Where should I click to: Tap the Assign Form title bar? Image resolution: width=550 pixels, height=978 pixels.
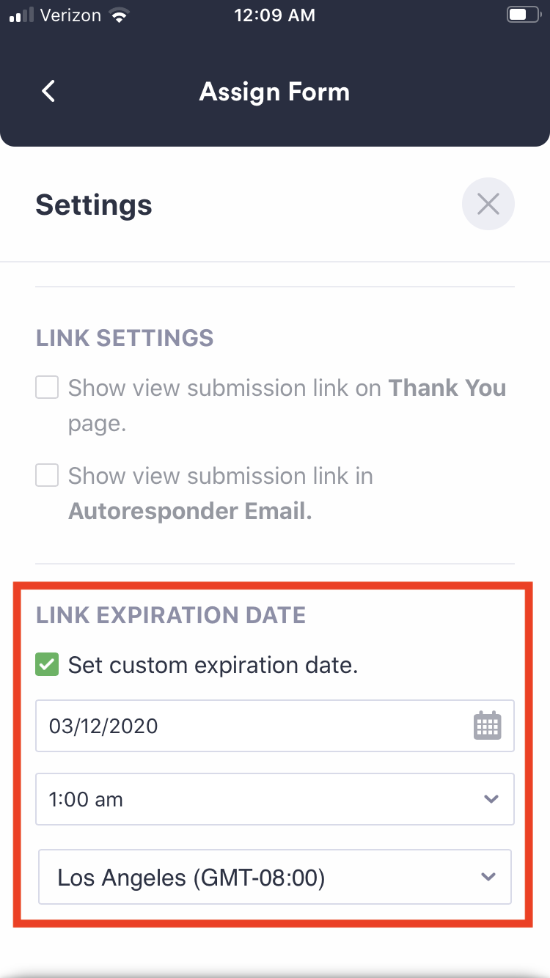(275, 91)
